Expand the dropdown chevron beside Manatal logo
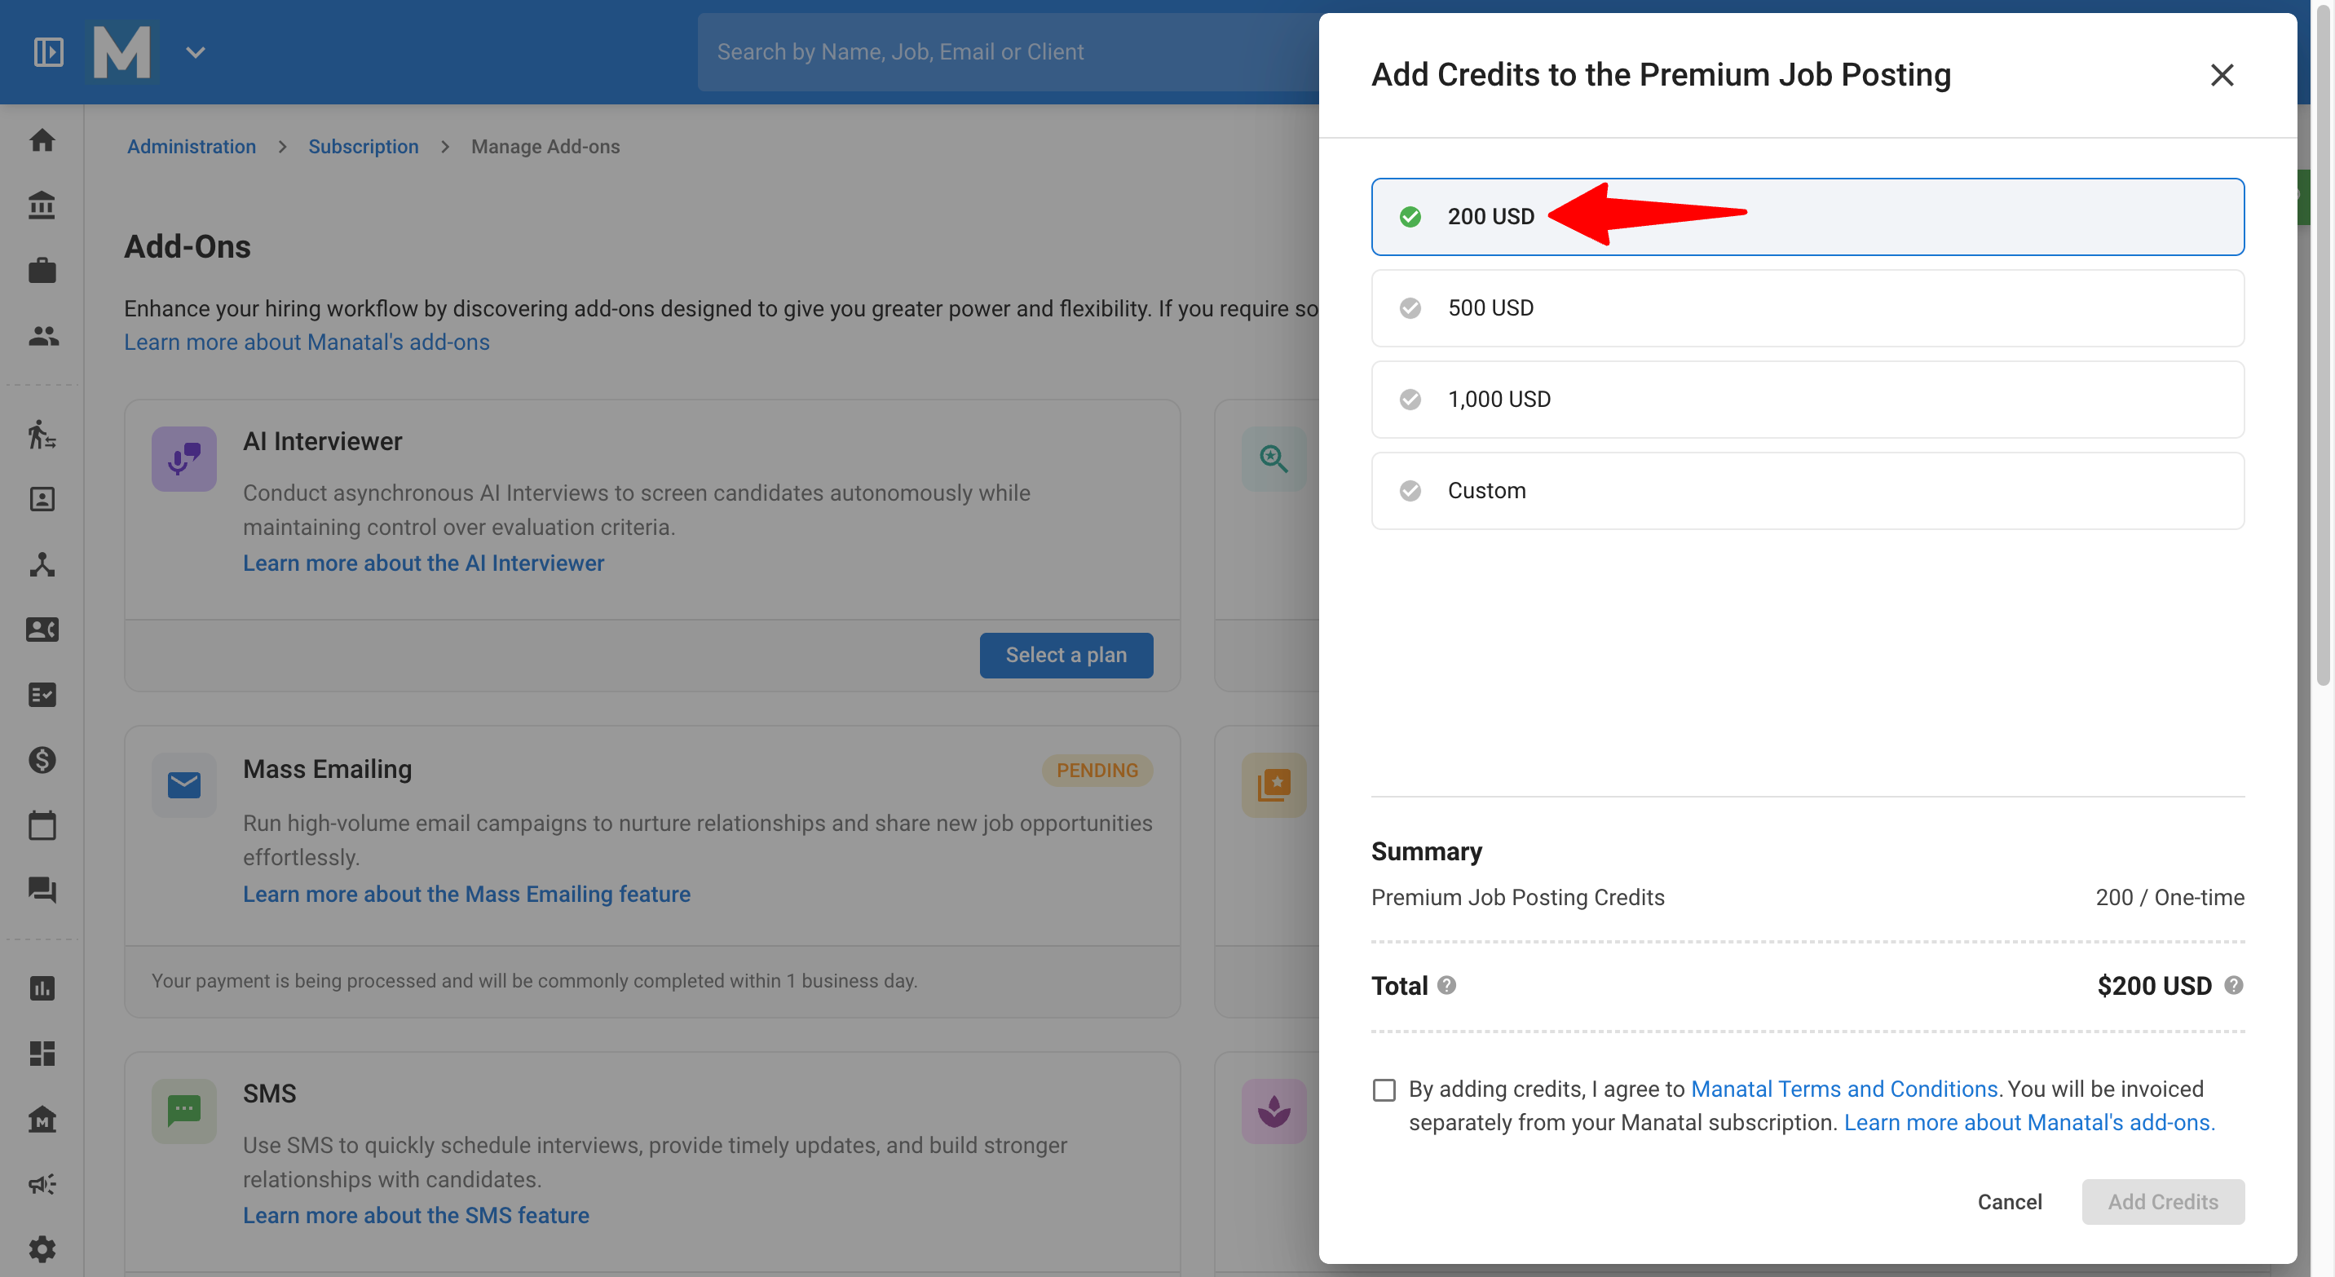This screenshot has height=1277, width=2335. tap(195, 52)
